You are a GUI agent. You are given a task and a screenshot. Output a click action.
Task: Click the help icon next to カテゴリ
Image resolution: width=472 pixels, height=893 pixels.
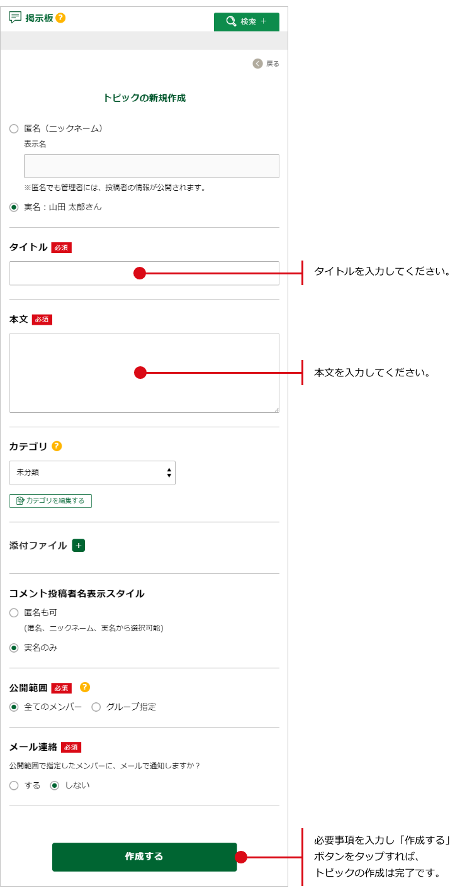(x=57, y=446)
